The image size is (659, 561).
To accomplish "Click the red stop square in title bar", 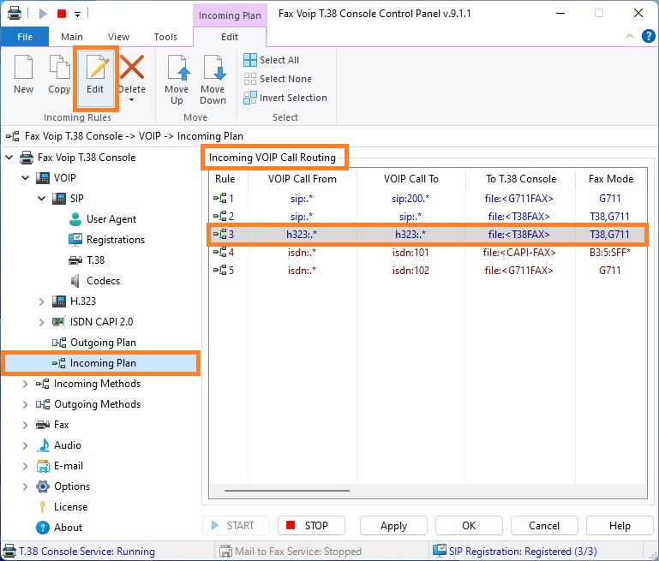I will tap(62, 14).
